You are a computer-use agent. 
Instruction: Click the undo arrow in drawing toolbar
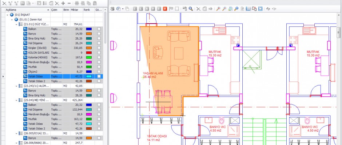click(268, 8)
